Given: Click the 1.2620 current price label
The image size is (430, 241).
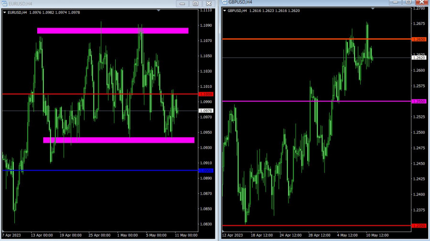Looking at the screenshot, I should pyautogui.click(x=418, y=58).
